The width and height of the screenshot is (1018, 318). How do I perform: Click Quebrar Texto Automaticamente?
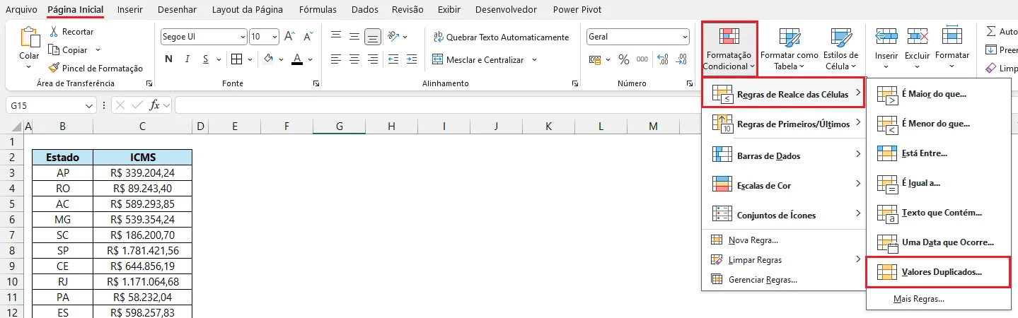[500, 37]
